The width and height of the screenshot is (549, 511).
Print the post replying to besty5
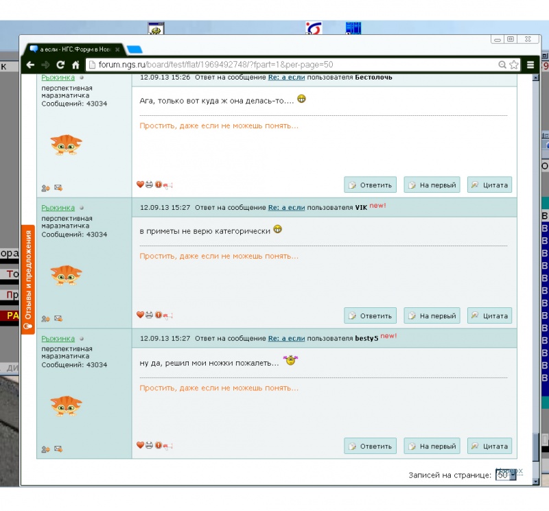pos(149,445)
